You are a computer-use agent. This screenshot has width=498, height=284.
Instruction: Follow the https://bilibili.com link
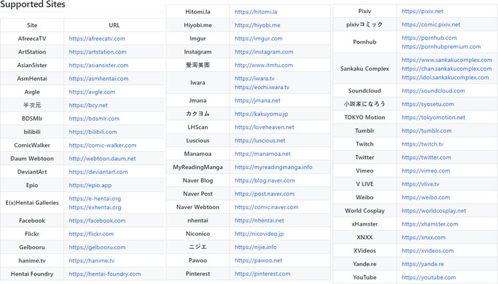pos(93,131)
